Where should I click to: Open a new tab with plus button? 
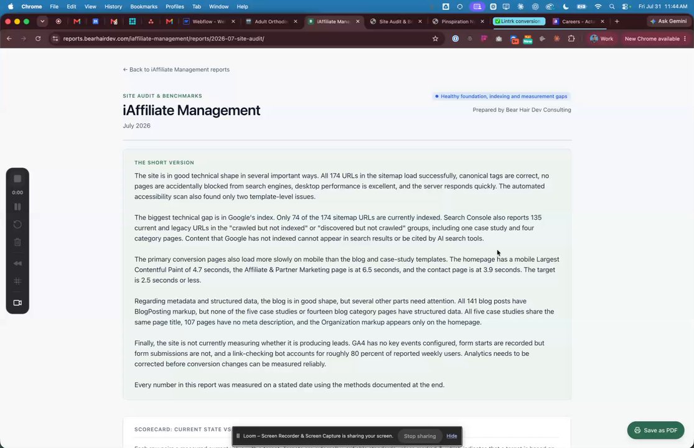(x=617, y=21)
